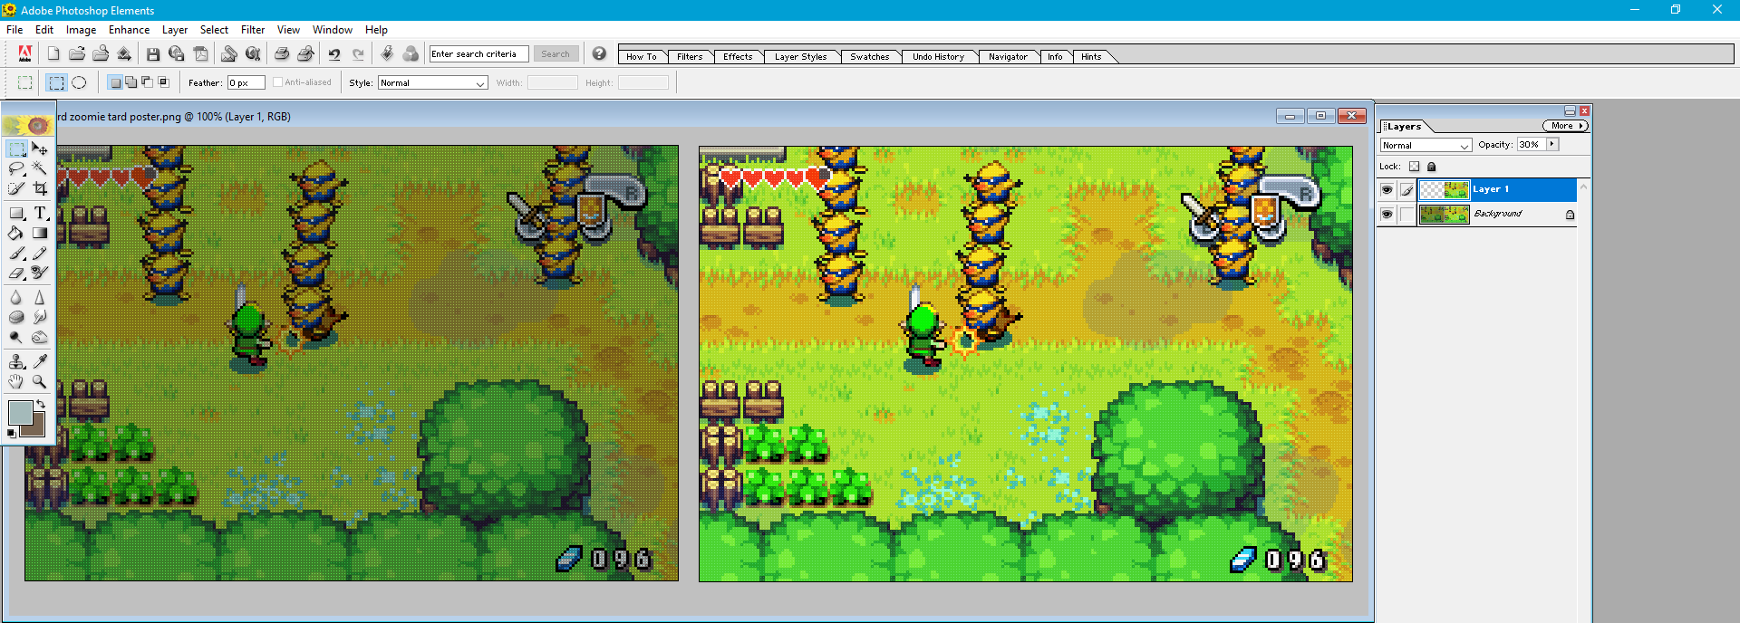1740x623 pixels.
Task: Select the Gradient tool
Action: [40, 233]
